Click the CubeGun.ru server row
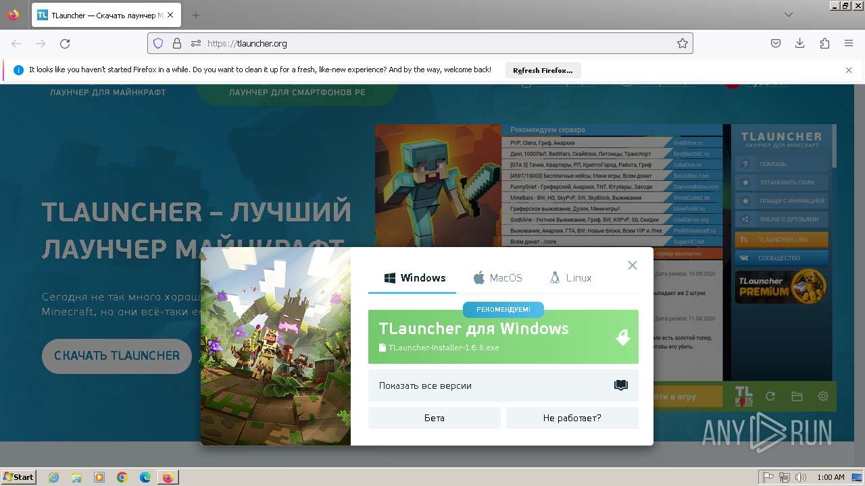Screen dimensions: 865x486 [612, 165]
